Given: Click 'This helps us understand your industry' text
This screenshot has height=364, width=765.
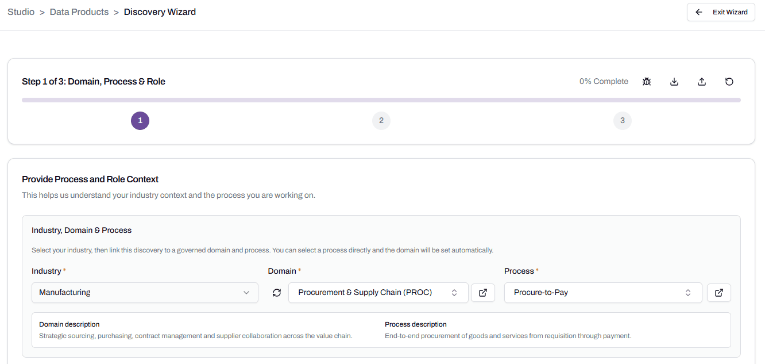Looking at the screenshot, I should [x=168, y=196].
